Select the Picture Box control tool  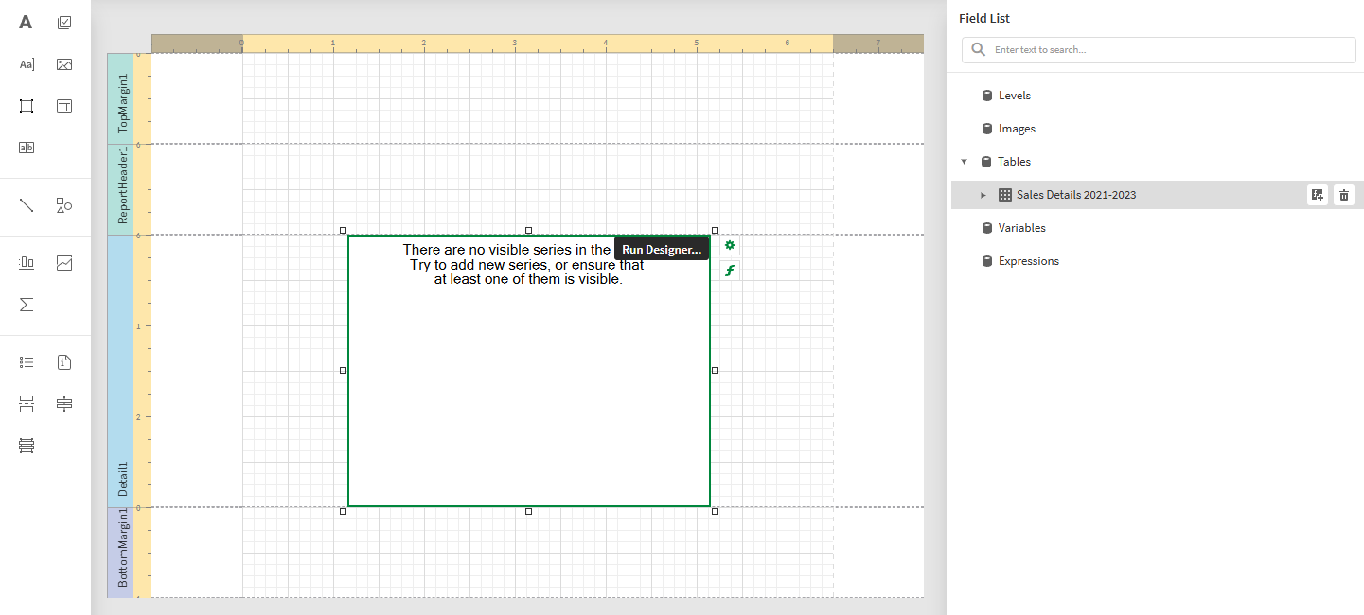pyautogui.click(x=64, y=63)
